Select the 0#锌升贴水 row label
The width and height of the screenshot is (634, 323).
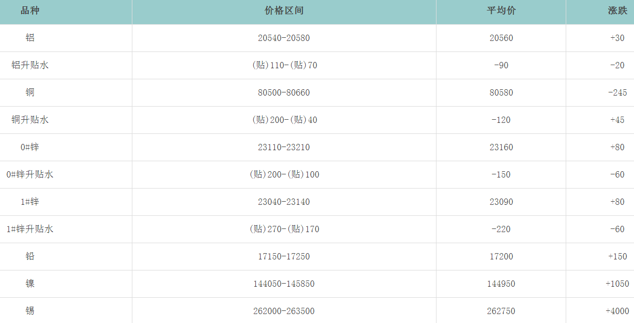pyautogui.click(x=30, y=174)
